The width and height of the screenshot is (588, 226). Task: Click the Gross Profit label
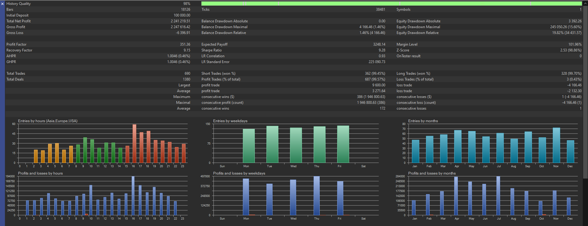tap(16, 27)
